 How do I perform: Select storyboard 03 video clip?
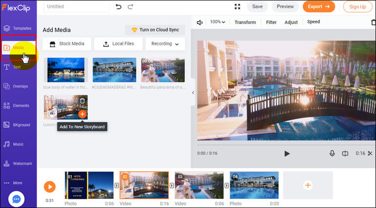point(199,185)
